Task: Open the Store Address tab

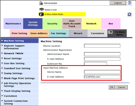Action: point(39,33)
